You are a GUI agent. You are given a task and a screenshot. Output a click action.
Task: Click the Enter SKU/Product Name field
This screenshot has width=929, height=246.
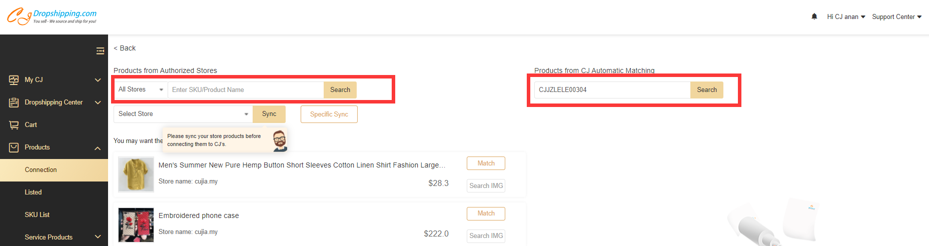tap(246, 90)
